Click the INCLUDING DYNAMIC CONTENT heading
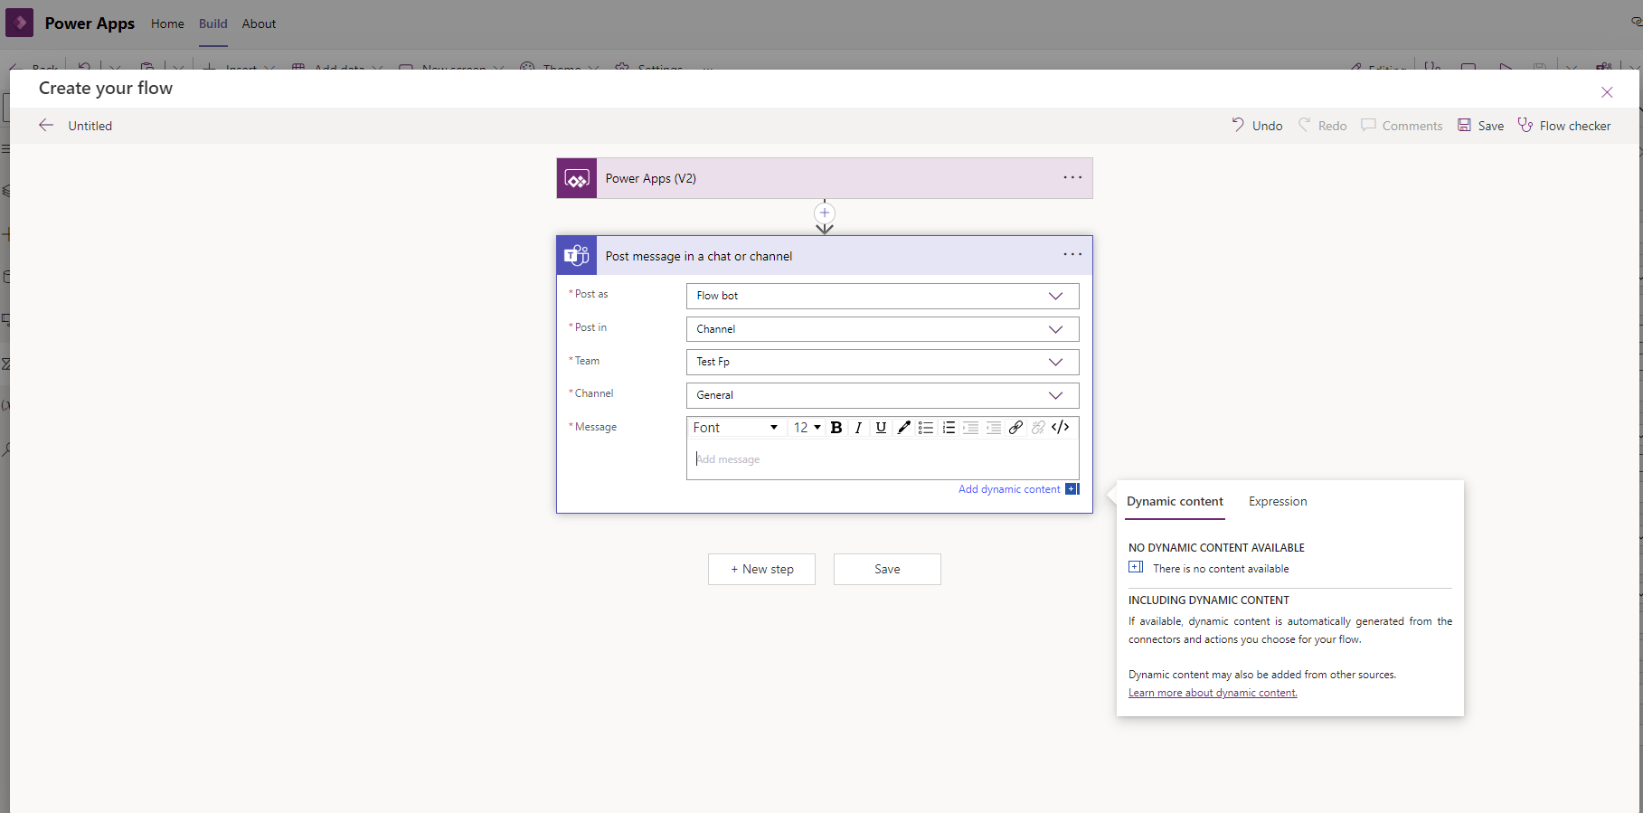This screenshot has height=813, width=1643. pyautogui.click(x=1209, y=600)
